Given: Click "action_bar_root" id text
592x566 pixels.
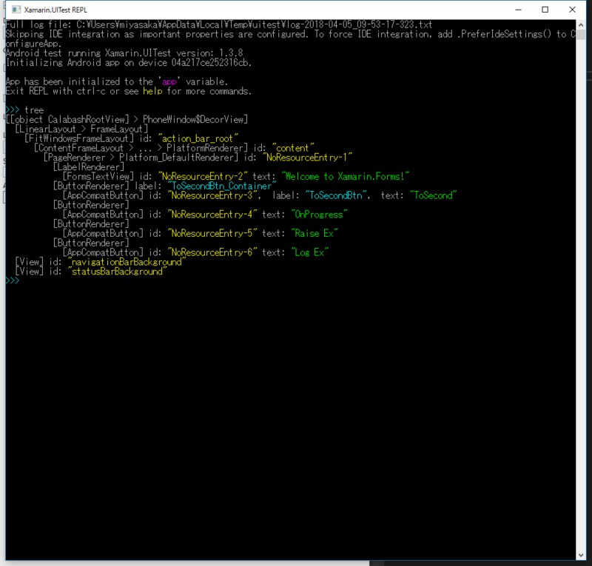Looking at the screenshot, I should point(198,138).
